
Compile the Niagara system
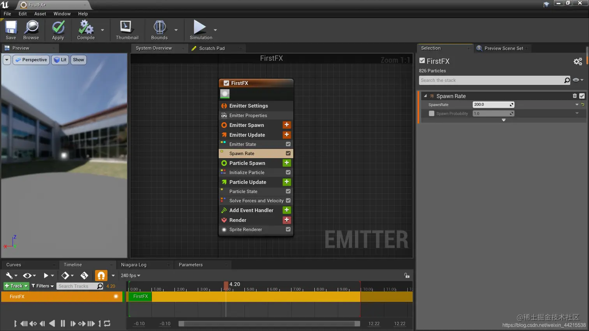[86, 30]
